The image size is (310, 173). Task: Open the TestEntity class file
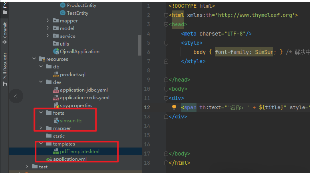point(78,13)
